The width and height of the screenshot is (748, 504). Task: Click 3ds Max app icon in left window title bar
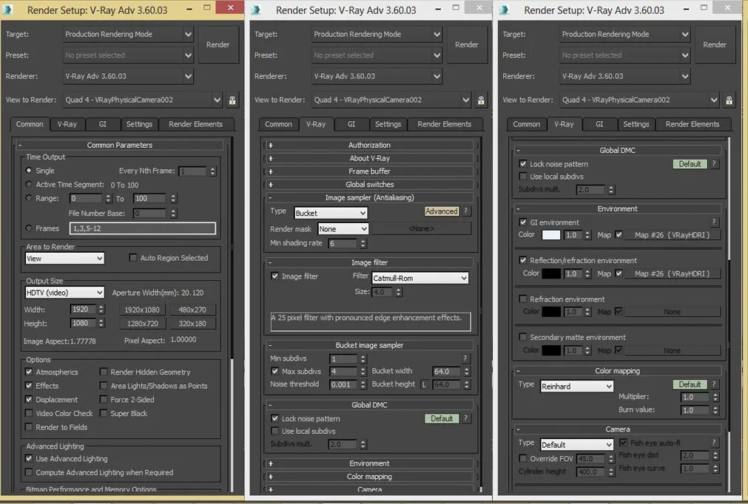pos(8,10)
